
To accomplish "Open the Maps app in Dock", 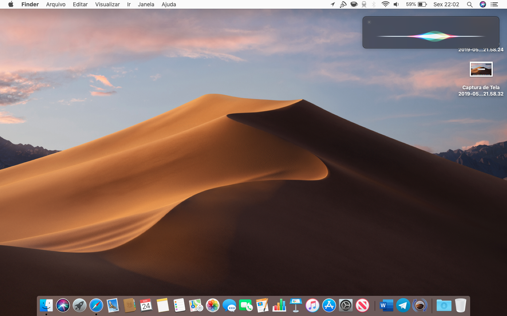I will (196, 305).
